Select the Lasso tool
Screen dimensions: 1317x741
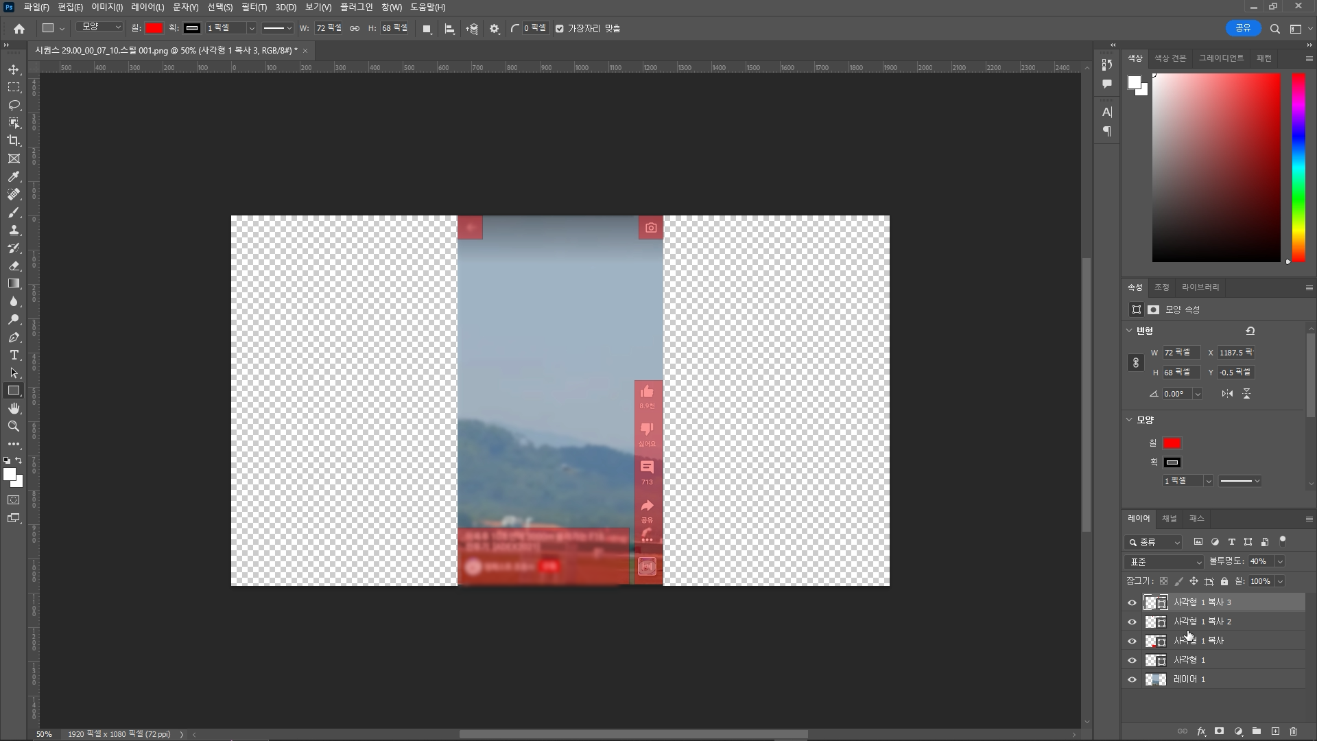(14, 105)
